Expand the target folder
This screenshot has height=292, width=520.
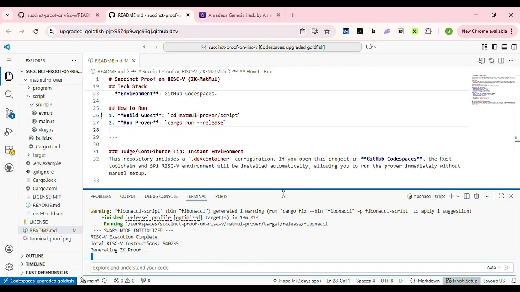[x=39, y=155]
